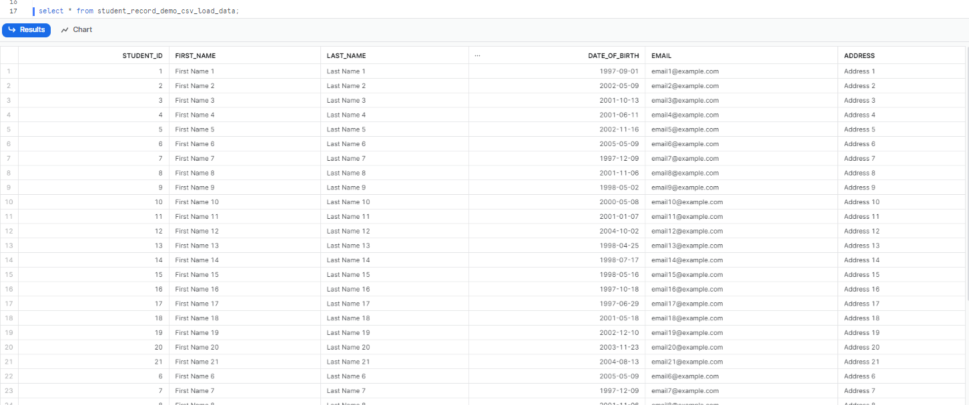969x405 pixels.
Task: Sort results by the STUDENT_ID column header
Action: pos(143,55)
